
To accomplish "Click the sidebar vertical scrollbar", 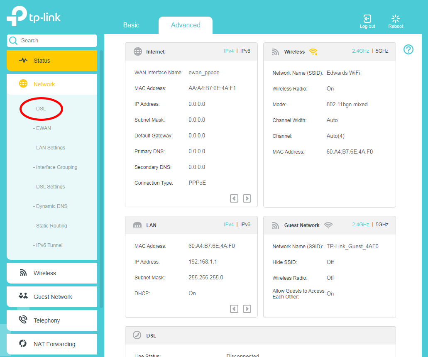I will [101, 179].
